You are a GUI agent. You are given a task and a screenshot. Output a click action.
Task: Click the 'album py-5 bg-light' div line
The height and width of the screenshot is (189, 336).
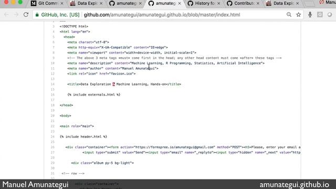[x=102, y=163]
